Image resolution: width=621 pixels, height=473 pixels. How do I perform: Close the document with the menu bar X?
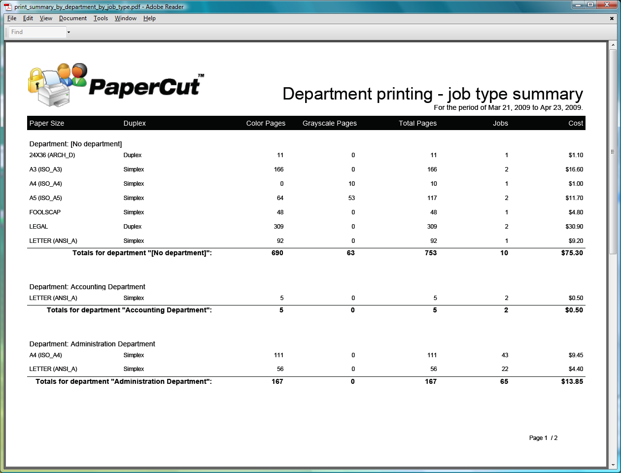(x=612, y=19)
